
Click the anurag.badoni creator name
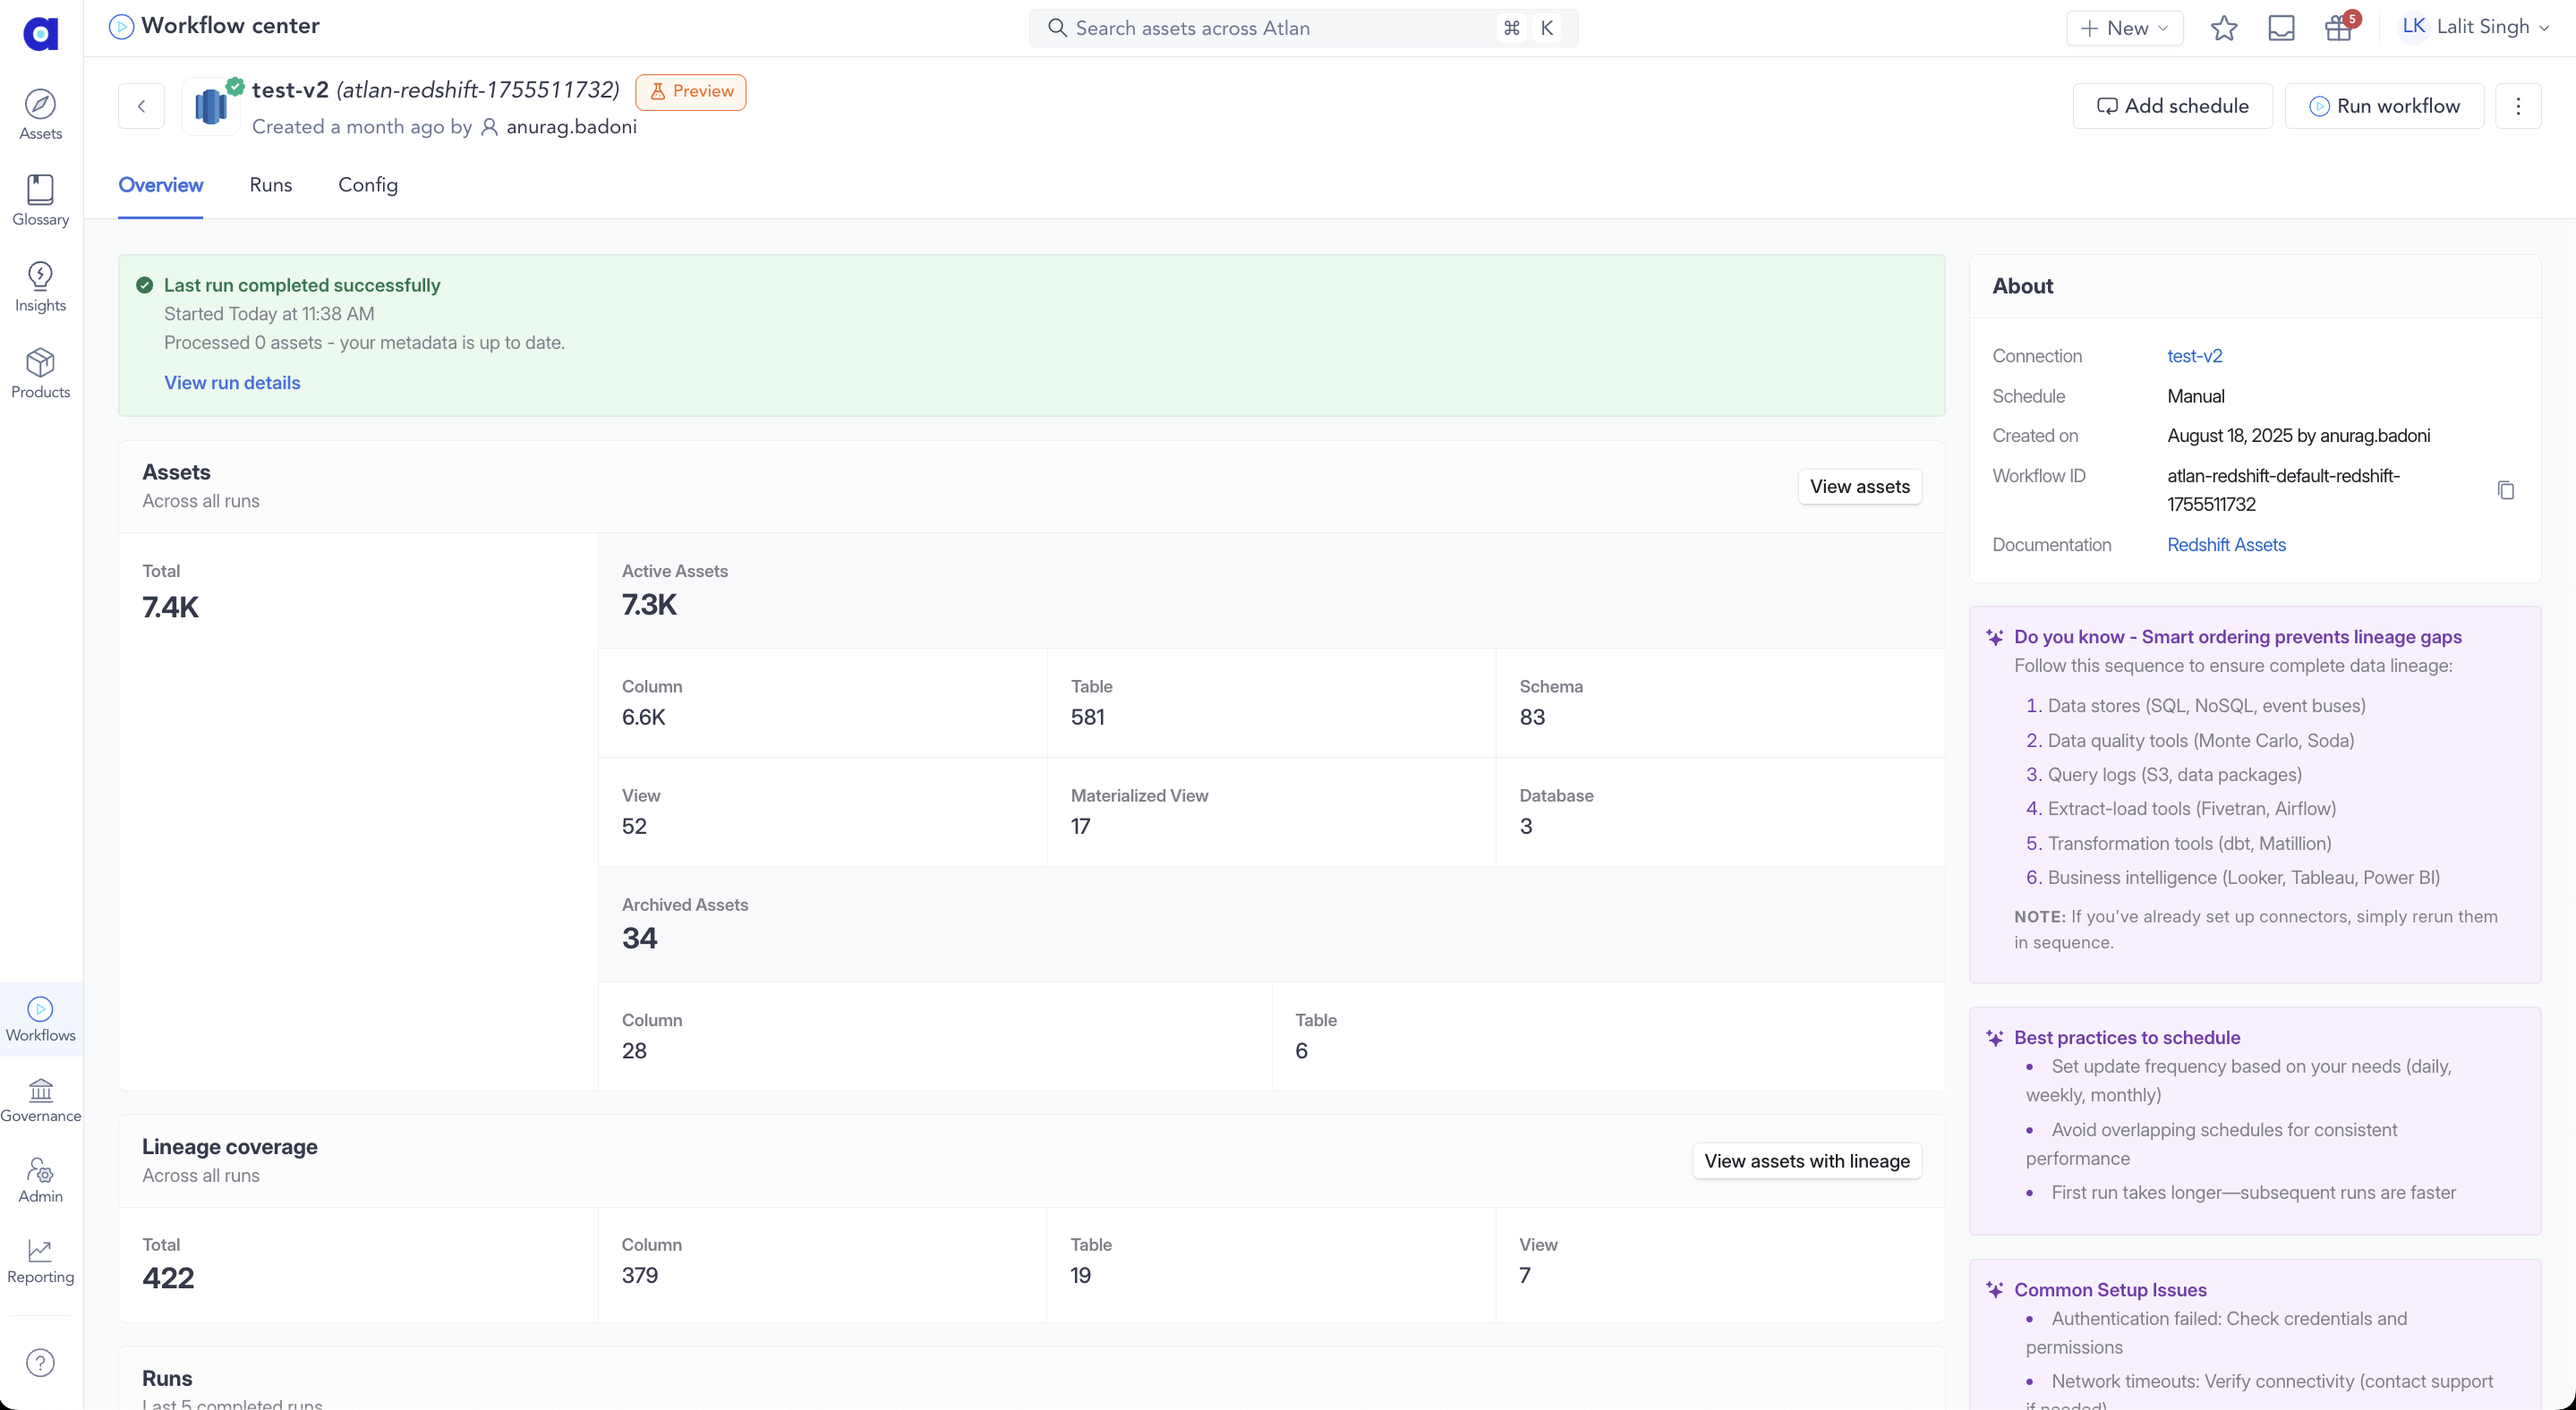tap(571, 127)
